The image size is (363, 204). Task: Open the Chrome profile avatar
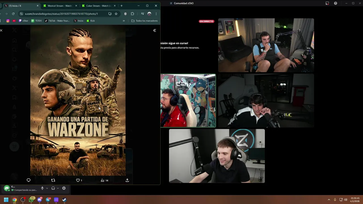coord(149,14)
